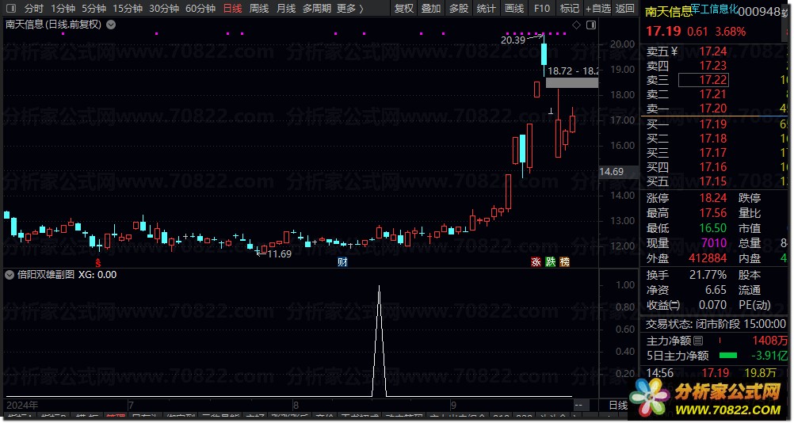Click the gray gap range box 18.72
The image size is (794, 423).
pyautogui.click(x=572, y=82)
